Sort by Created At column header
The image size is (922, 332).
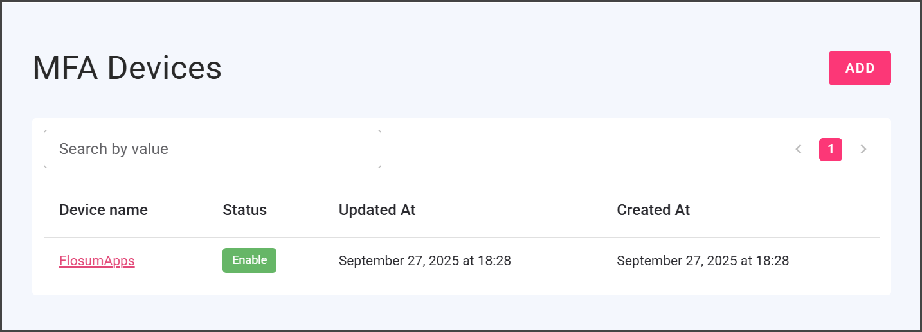653,210
